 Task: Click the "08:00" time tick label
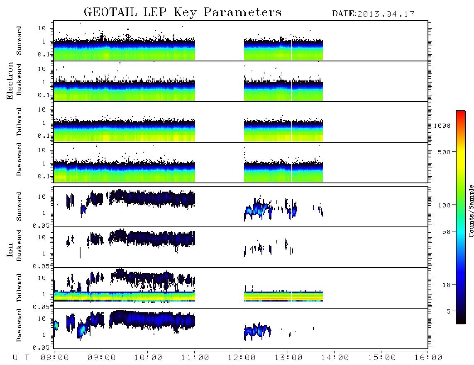pos(55,358)
